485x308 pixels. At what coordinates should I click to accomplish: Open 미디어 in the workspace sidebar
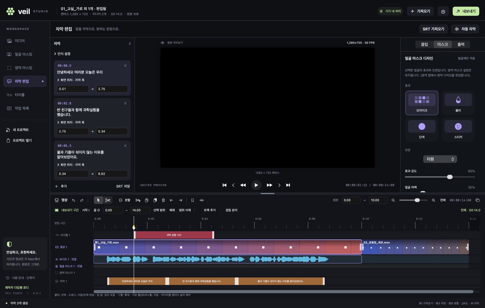(x=25, y=41)
